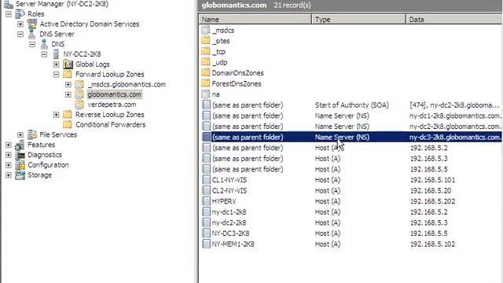Click the Active Directory Domain Services icon

coord(32,24)
